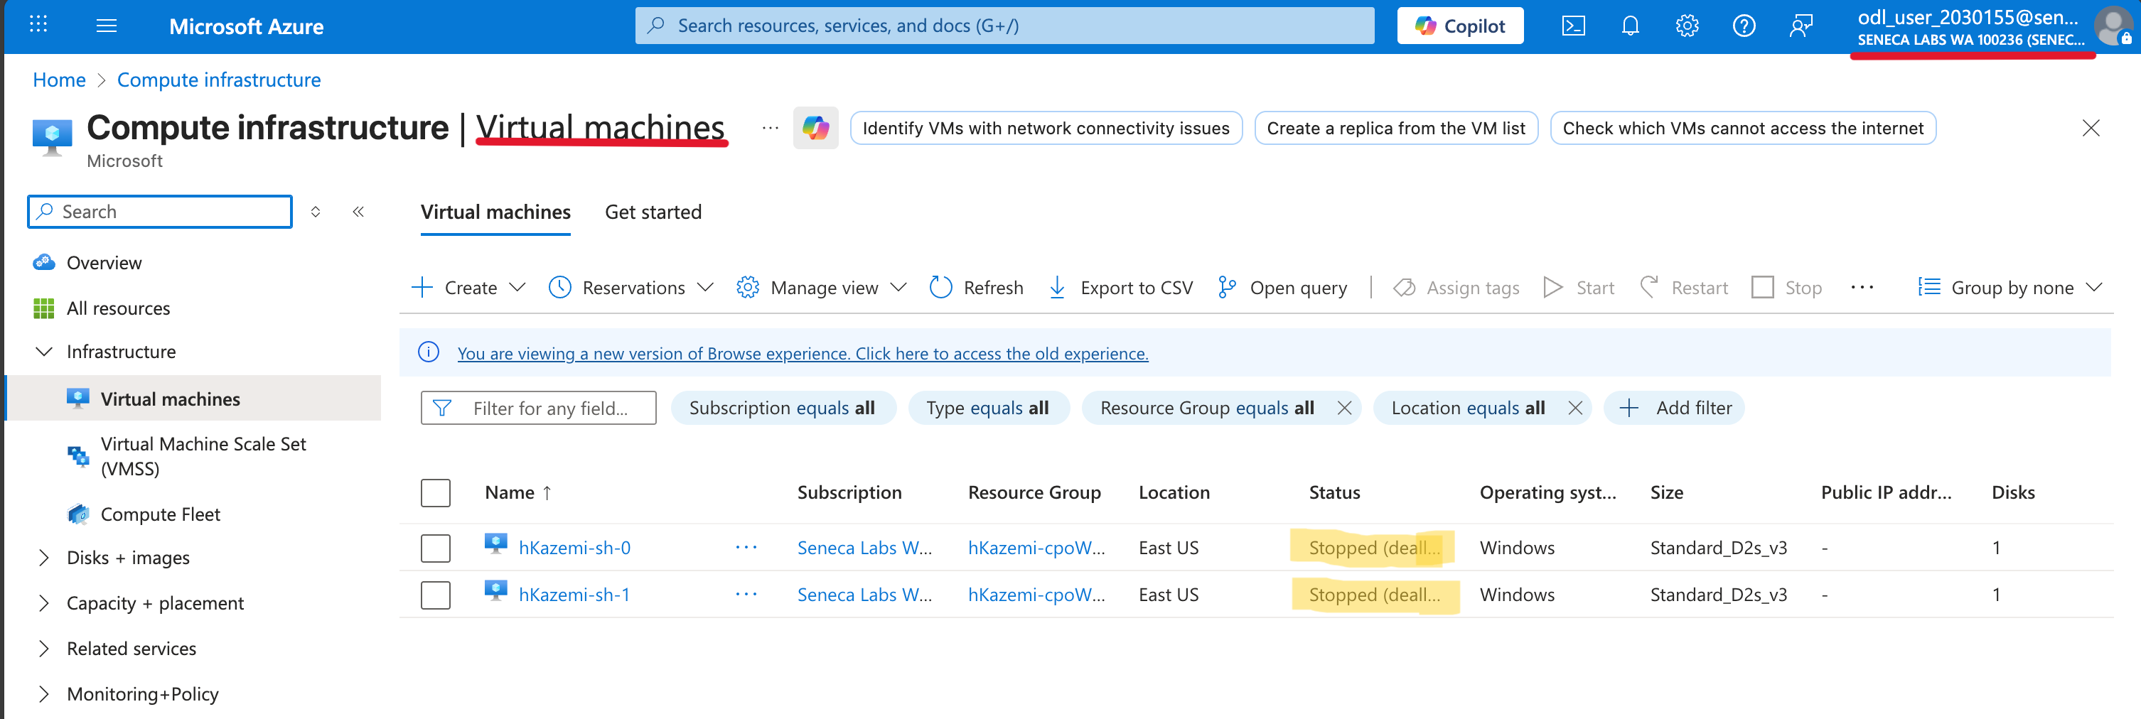The width and height of the screenshot is (2141, 719).
Task: Open All resources in the sidebar
Action: coord(118,308)
